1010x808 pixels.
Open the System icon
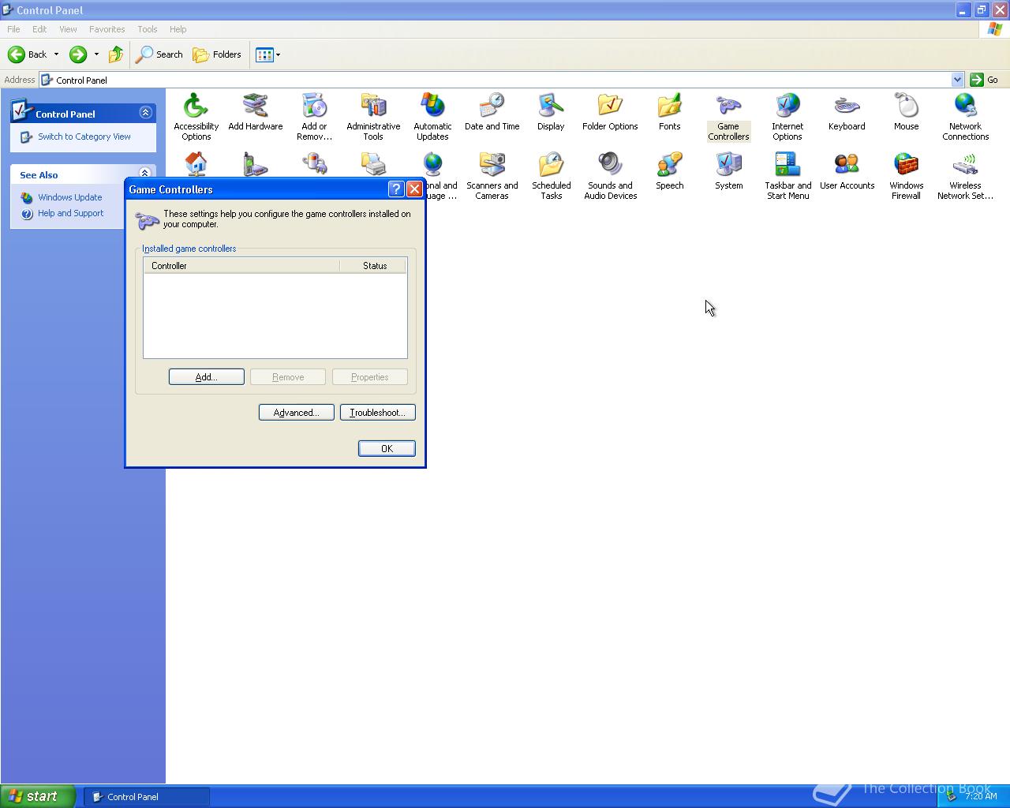728,171
